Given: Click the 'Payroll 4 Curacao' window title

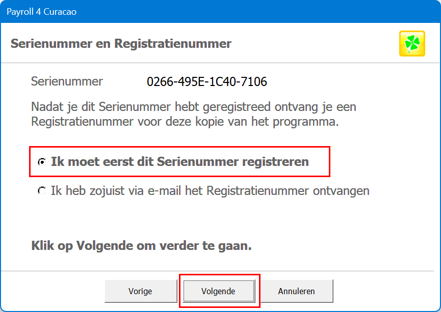Looking at the screenshot, I should point(41,11).
